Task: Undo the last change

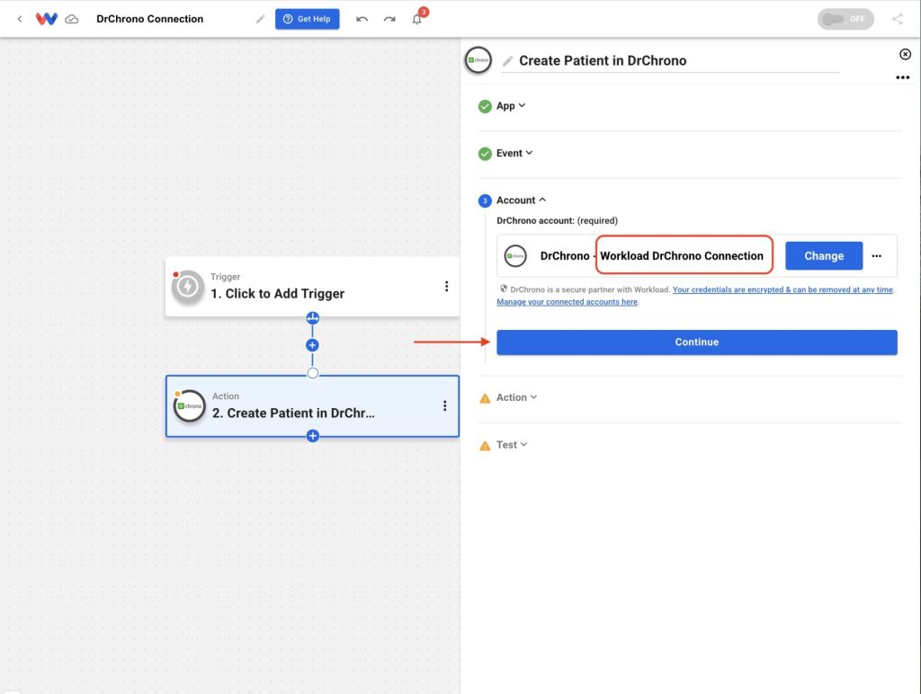Action: pos(362,19)
